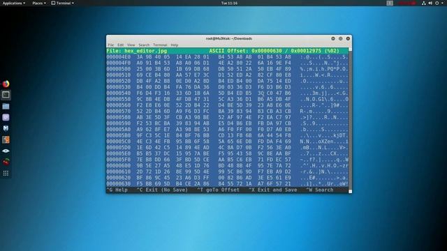
Task: Minimize the terminal window
Action: pos(333,38)
